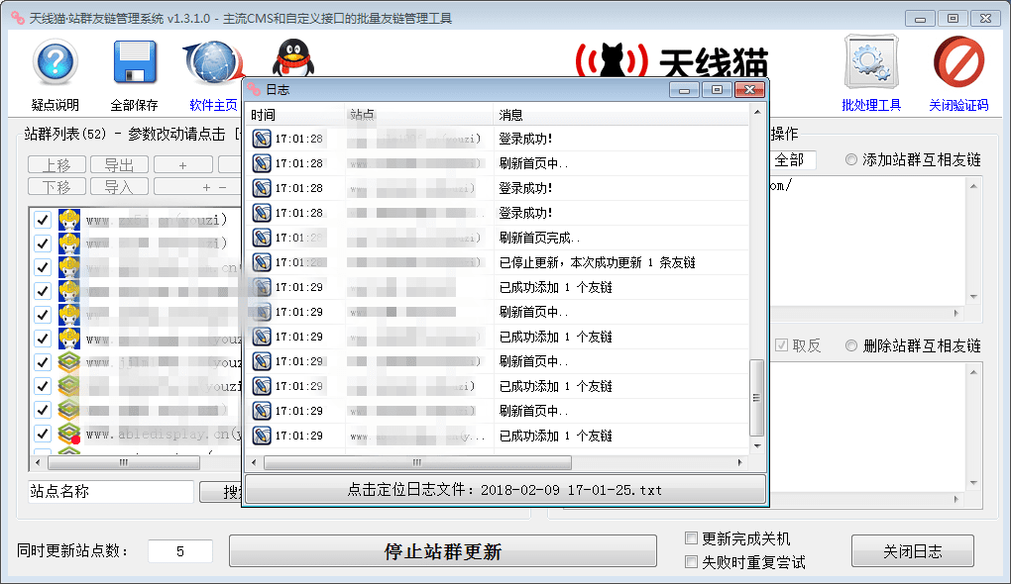Open the 疑点说明 help icon
This screenshot has height=584, width=1011.
coord(56,61)
